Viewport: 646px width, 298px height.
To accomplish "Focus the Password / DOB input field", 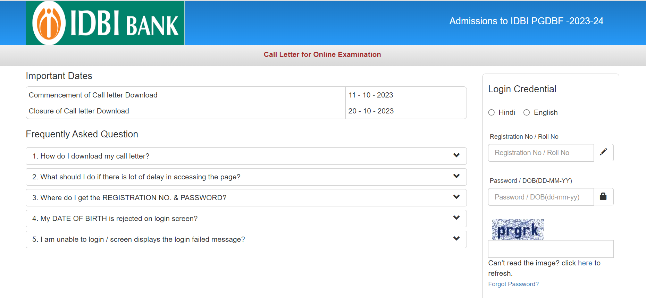I will coord(541,197).
